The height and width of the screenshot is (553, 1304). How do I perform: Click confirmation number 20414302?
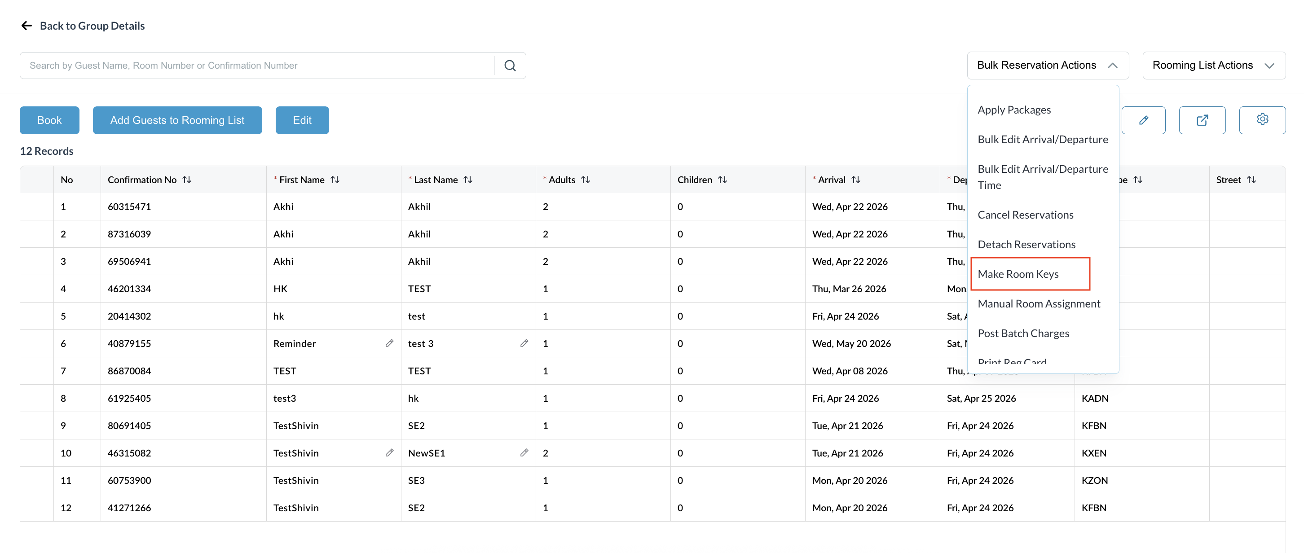(129, 316)
